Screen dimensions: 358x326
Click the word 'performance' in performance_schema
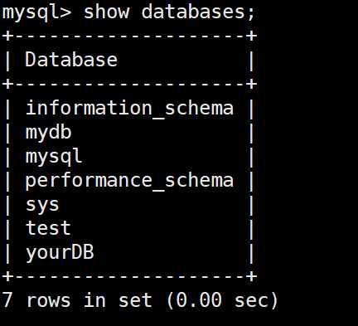pos(89,181)
